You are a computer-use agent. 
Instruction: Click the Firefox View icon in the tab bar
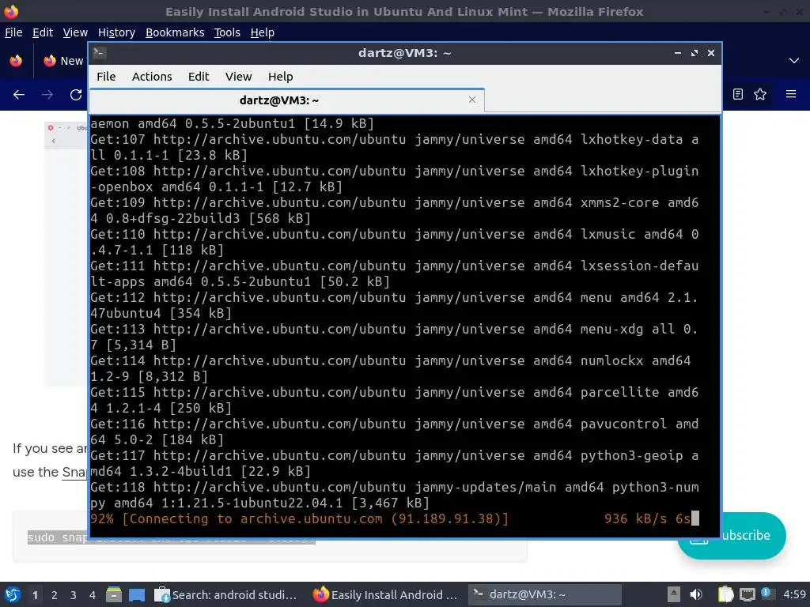click(16, 61)
